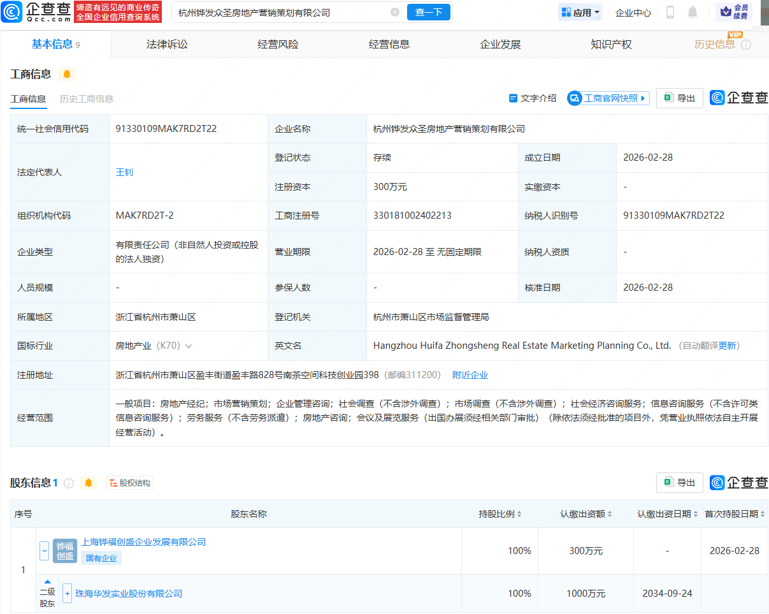Image resolution: width=769 pixels, height=614 pixels.
Task: Switch to 历史工商信息 sub-tab
Action: coord(87,99)
